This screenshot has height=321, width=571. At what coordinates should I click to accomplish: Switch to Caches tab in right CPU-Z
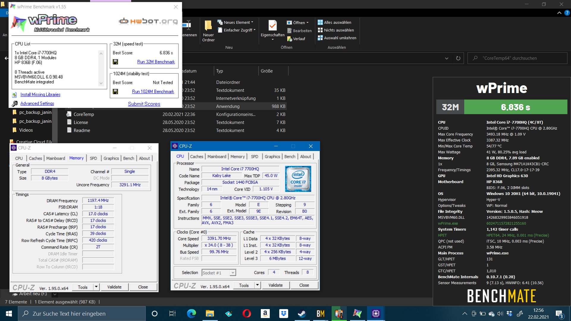[197, 156]
